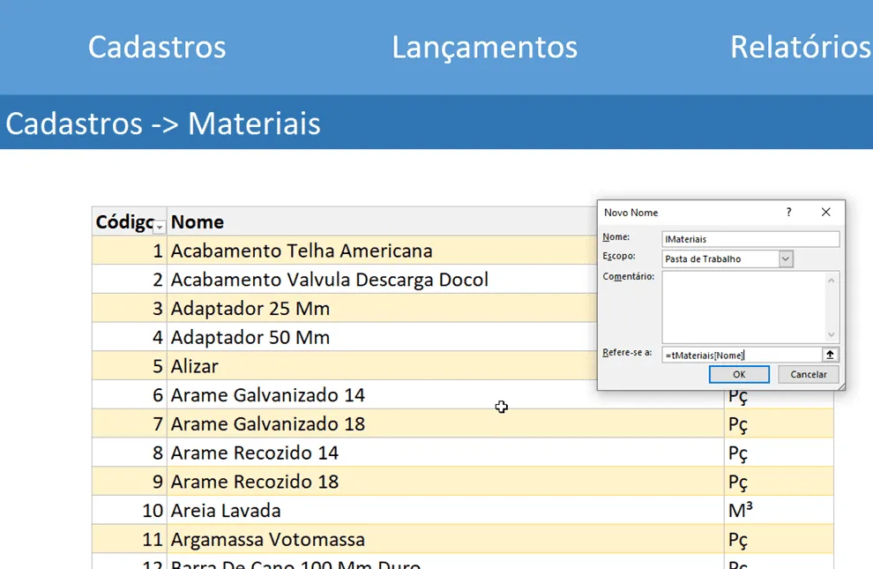Click the Cancelar button
The height and width of the screenshot is (569, 873).
[809, 374]
